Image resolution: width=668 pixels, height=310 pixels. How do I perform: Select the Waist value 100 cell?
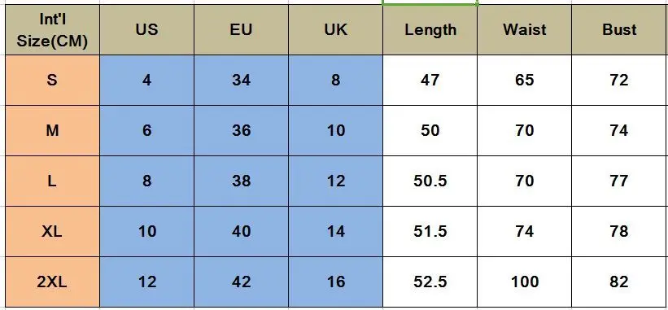525,282
